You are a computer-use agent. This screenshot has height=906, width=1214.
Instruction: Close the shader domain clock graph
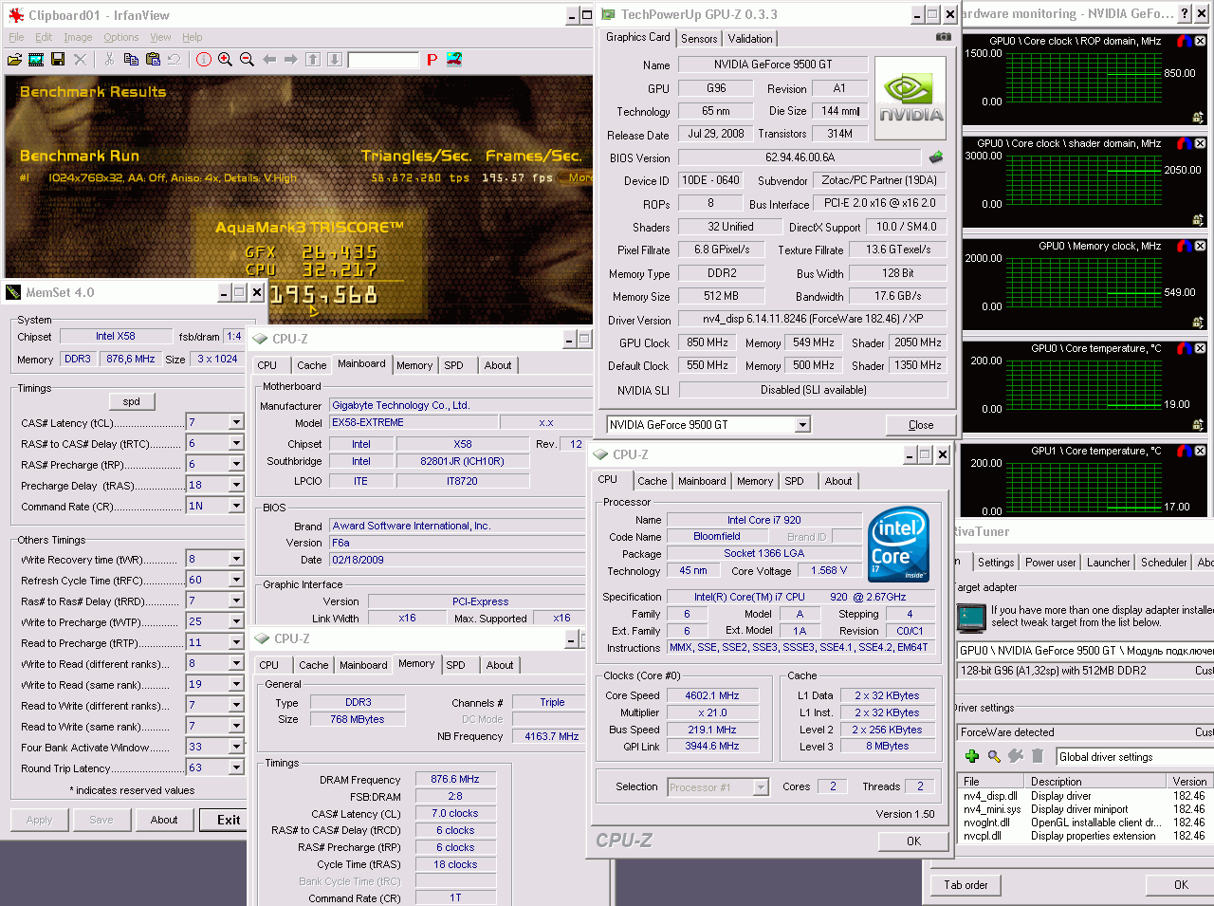(1200, 144)
